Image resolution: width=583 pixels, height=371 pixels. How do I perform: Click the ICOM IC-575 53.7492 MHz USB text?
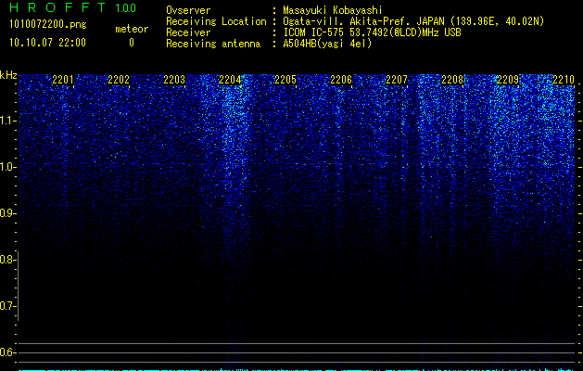[372, 32]
